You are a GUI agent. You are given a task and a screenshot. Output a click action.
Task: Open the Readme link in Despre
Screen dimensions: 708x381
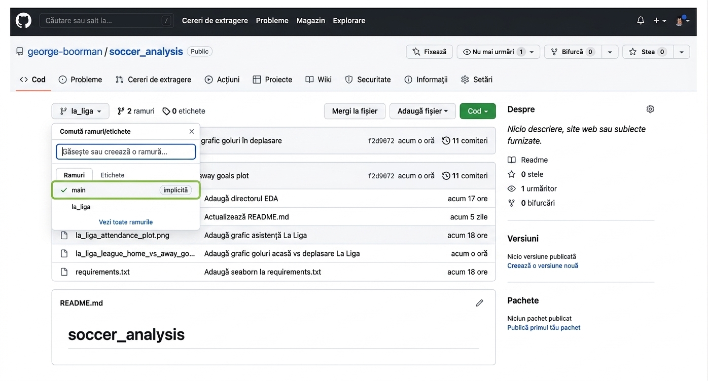tap(535, 160)
